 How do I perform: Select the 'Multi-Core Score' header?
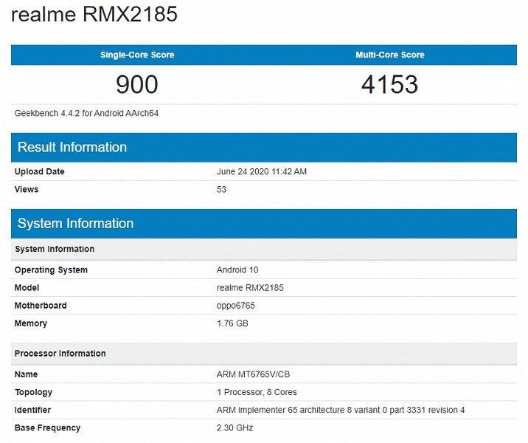[390, 55]
